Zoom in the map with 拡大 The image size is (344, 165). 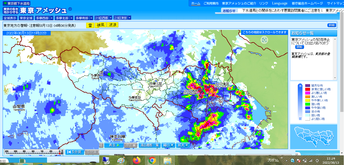(x=183, y=145)
